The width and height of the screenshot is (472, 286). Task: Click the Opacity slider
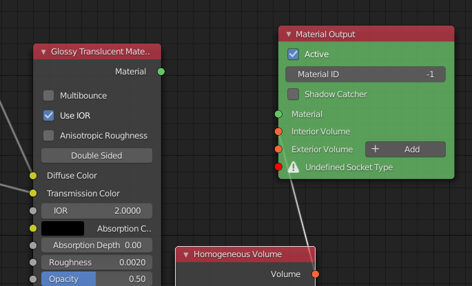pyautogui.click(x=96, y=279)
